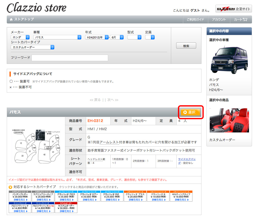The width and height of the screenshot is (259, 220).
Task: Click the 年式 value H24/6～ in table
Action: pyautogui.click(x=140, y=121)
